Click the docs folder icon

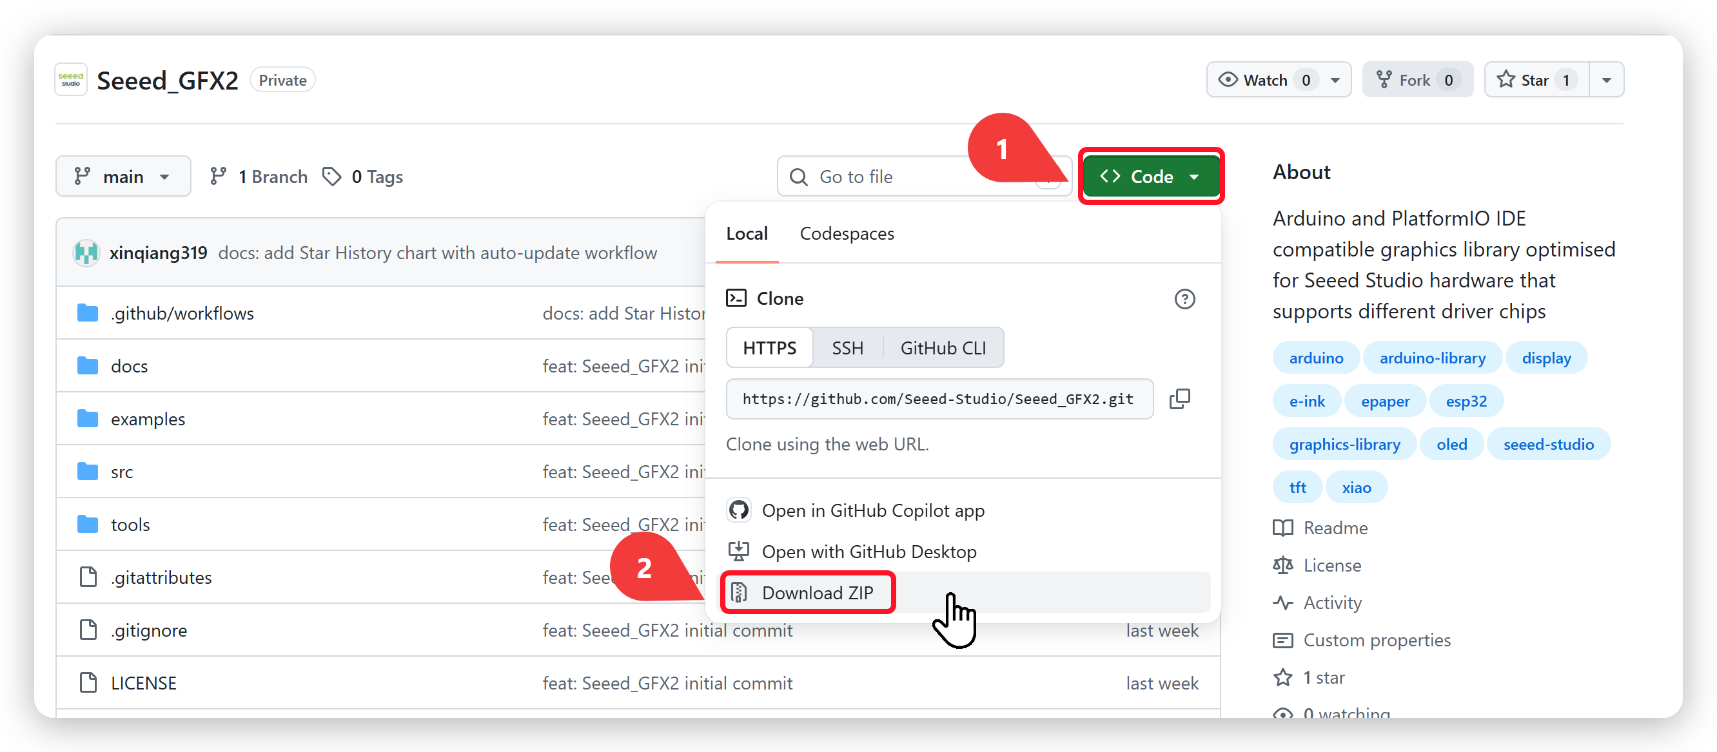pos(87,365)
